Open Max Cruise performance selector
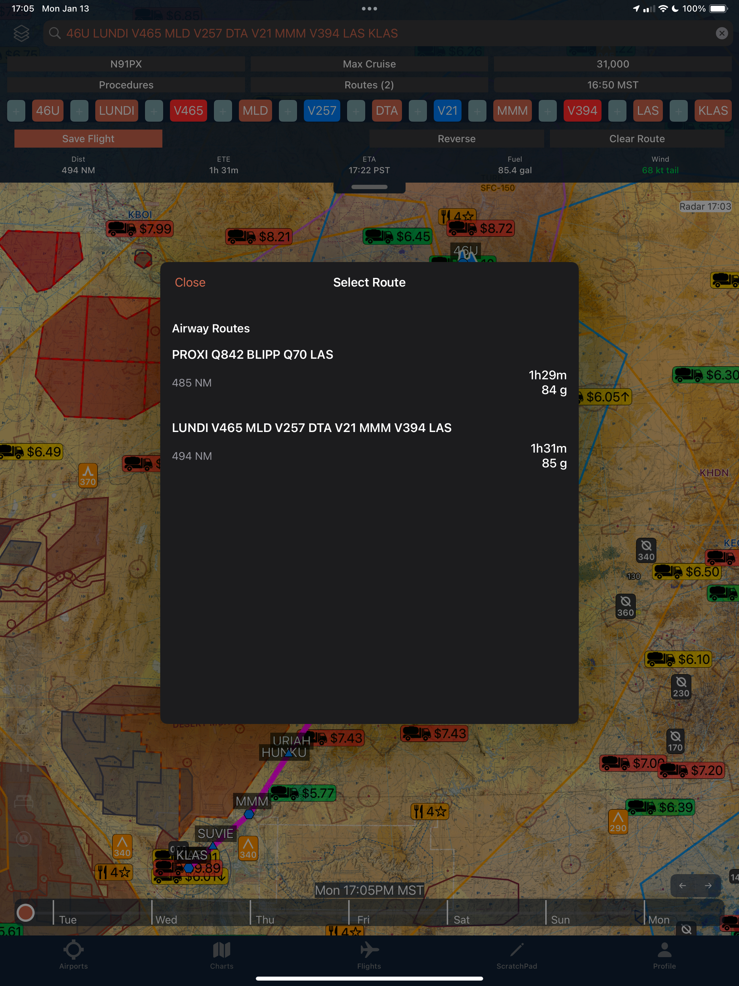Viewport: 739px width, 986px height. click(x=369, y=64)
